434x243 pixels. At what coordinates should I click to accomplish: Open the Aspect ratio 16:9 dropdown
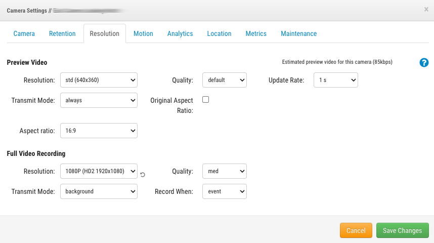pyautogui.click(x=99, y=131)
